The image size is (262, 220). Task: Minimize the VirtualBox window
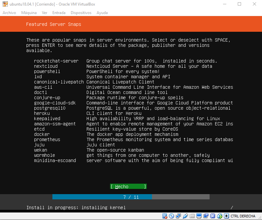coord(225,4)
